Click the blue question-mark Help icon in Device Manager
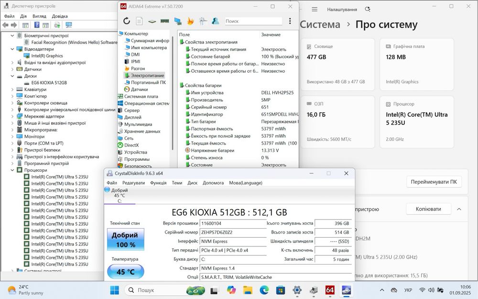Image resolution: width=478 pixels, height=299 pixels. click(x=37, y=25)
